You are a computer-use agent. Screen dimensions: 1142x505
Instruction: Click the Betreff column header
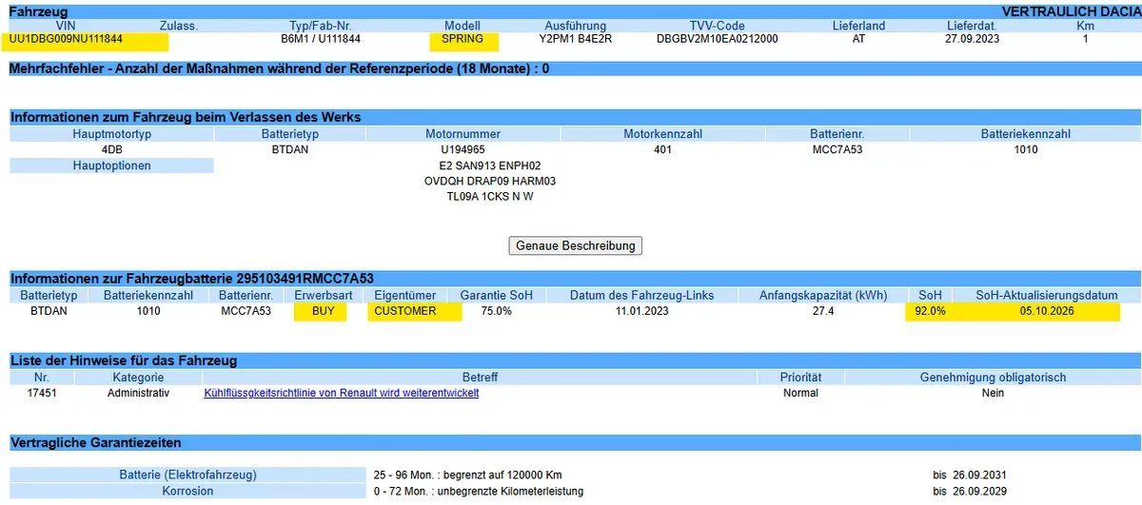[481, 378]
